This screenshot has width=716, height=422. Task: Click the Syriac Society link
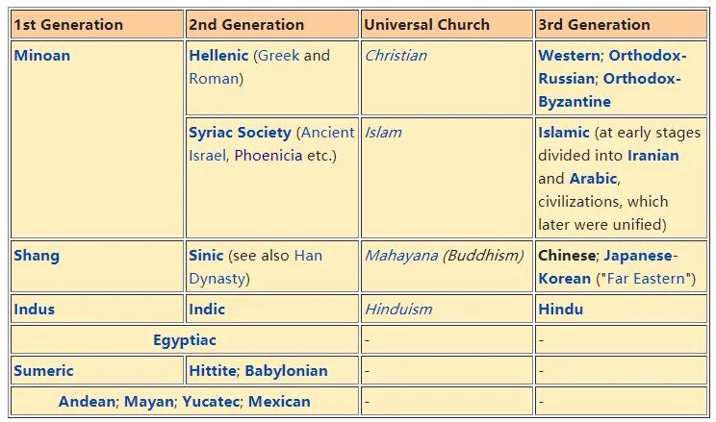(240, 133)
